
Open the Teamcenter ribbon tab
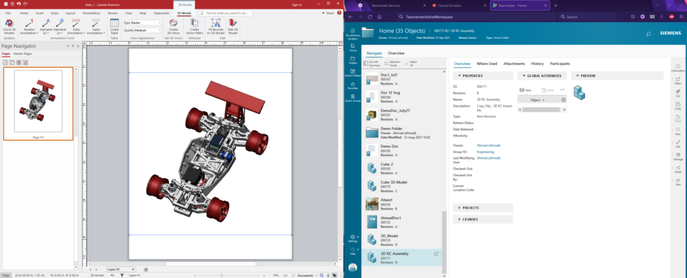click(x=162, y=13)
